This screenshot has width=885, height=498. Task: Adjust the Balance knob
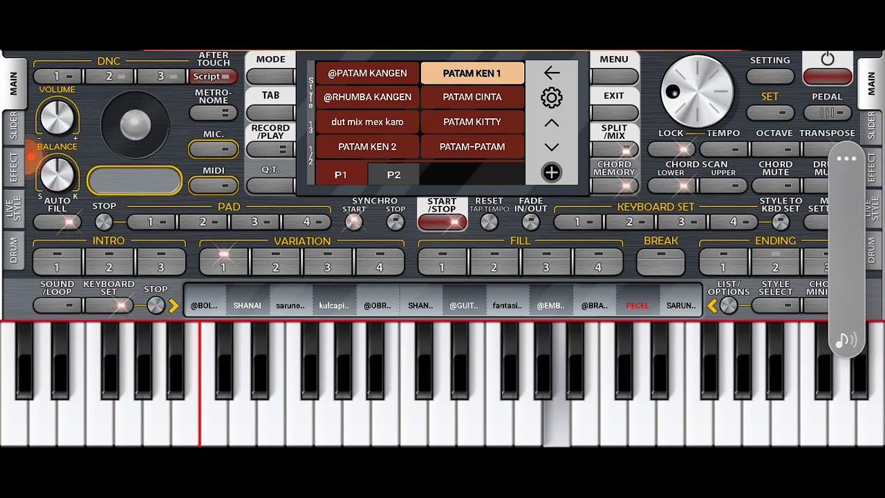[x=57, y=174]
